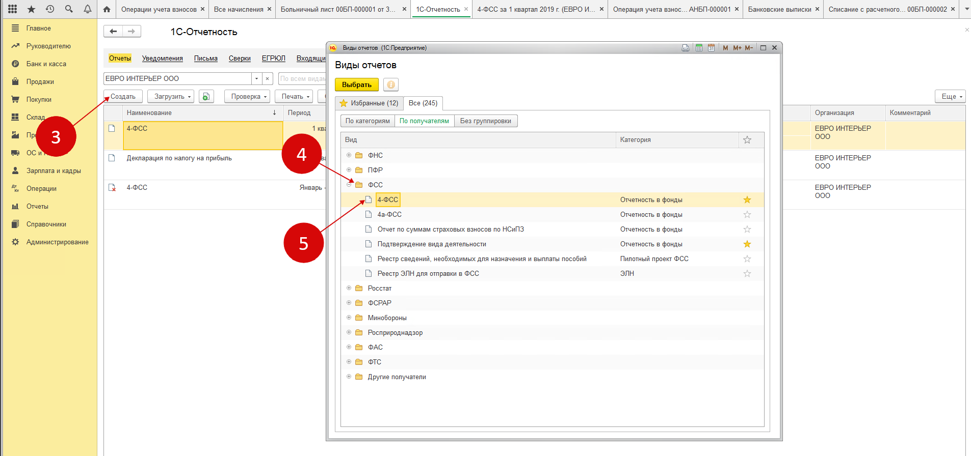Open the Уведомления section tab
The image size is (971, 456).
162,59
